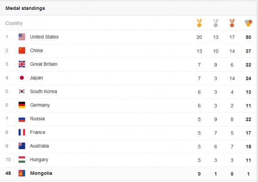This screenshot has width=258, height=182.
Task: Click the Medal standings heading
Action: [x=25, y=8]
